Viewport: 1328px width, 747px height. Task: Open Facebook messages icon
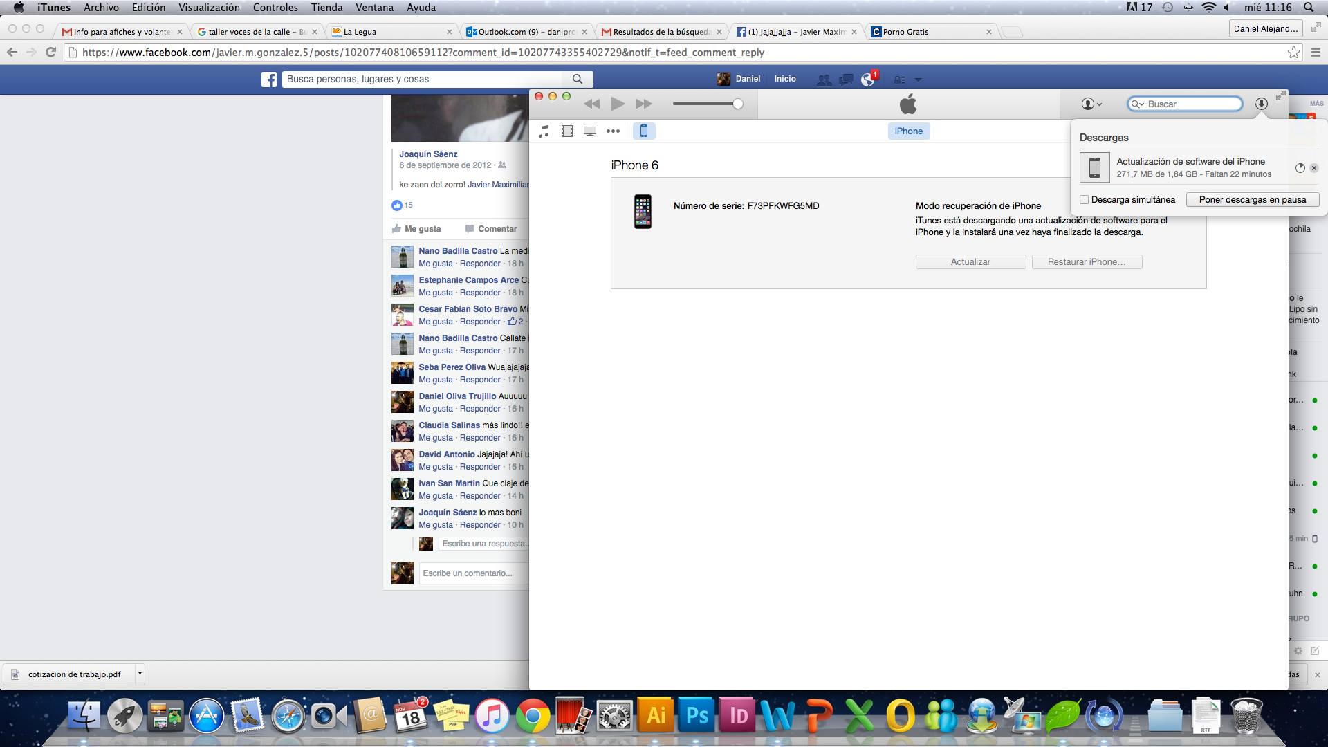coord(846,80)
